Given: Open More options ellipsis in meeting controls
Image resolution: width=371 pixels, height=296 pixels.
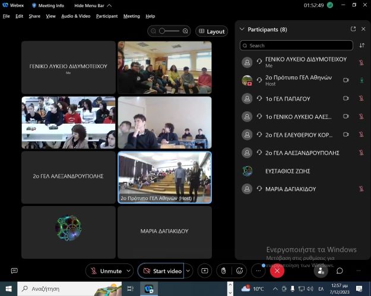Looking at the screenshot, I should [258, 271].
